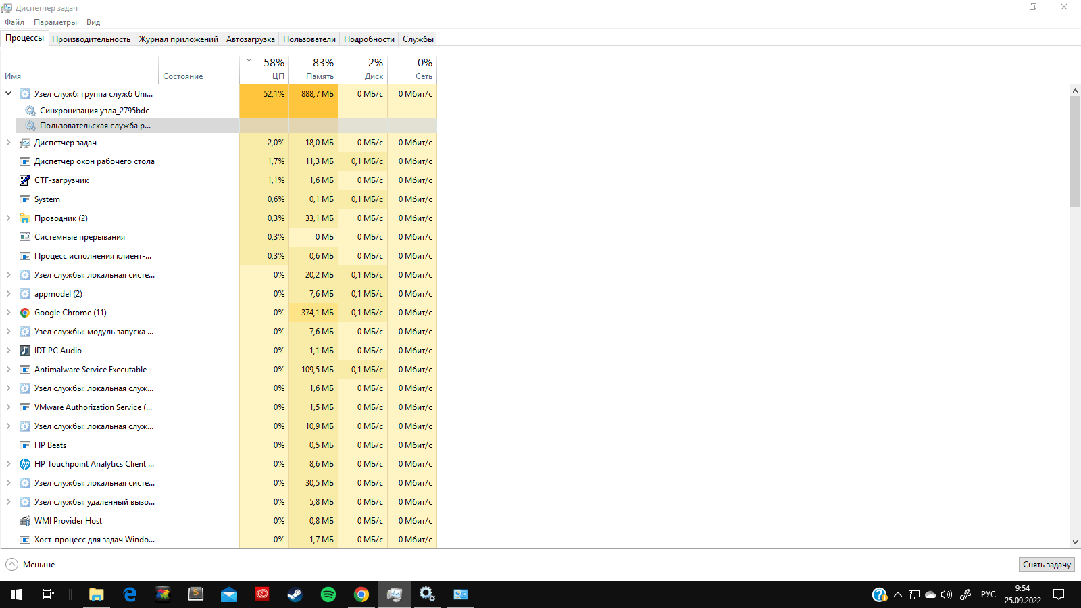Click the CTF-загрузчик process icon
1081x608 pixels.
[25, 180]
